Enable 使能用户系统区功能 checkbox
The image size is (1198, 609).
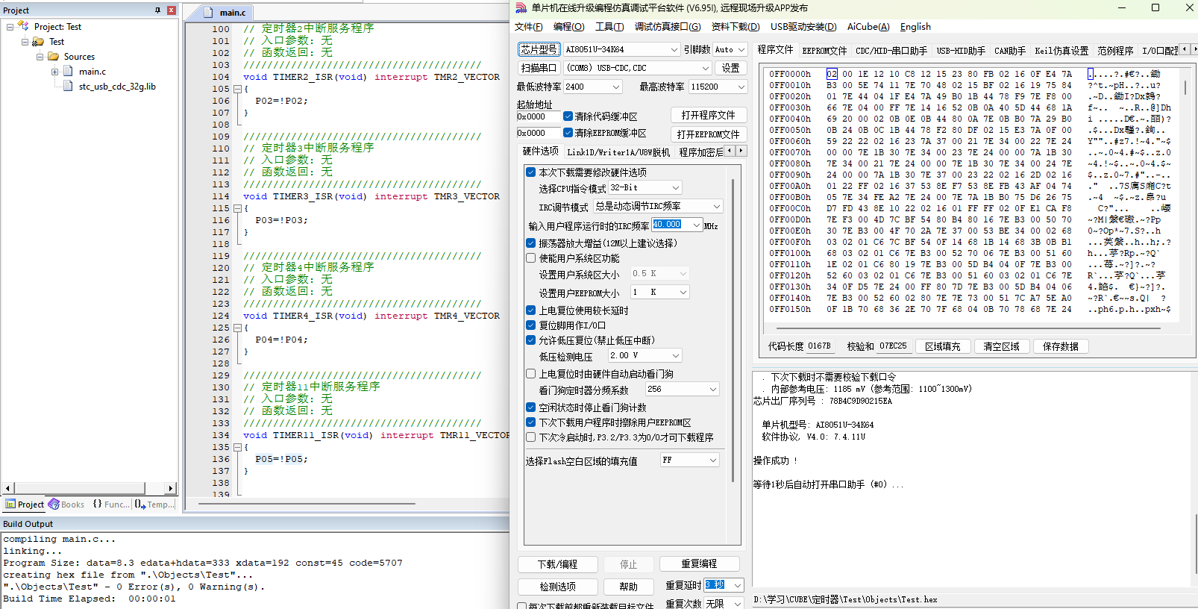(x=530, y=258)
